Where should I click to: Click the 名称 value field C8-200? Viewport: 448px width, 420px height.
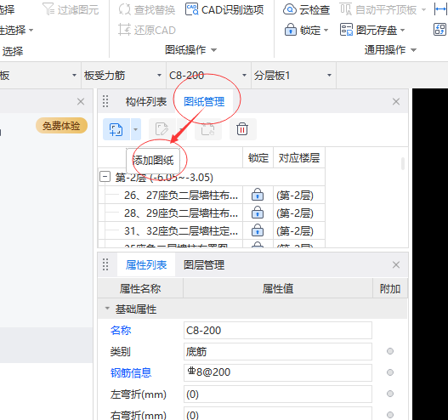click(278, 330)
